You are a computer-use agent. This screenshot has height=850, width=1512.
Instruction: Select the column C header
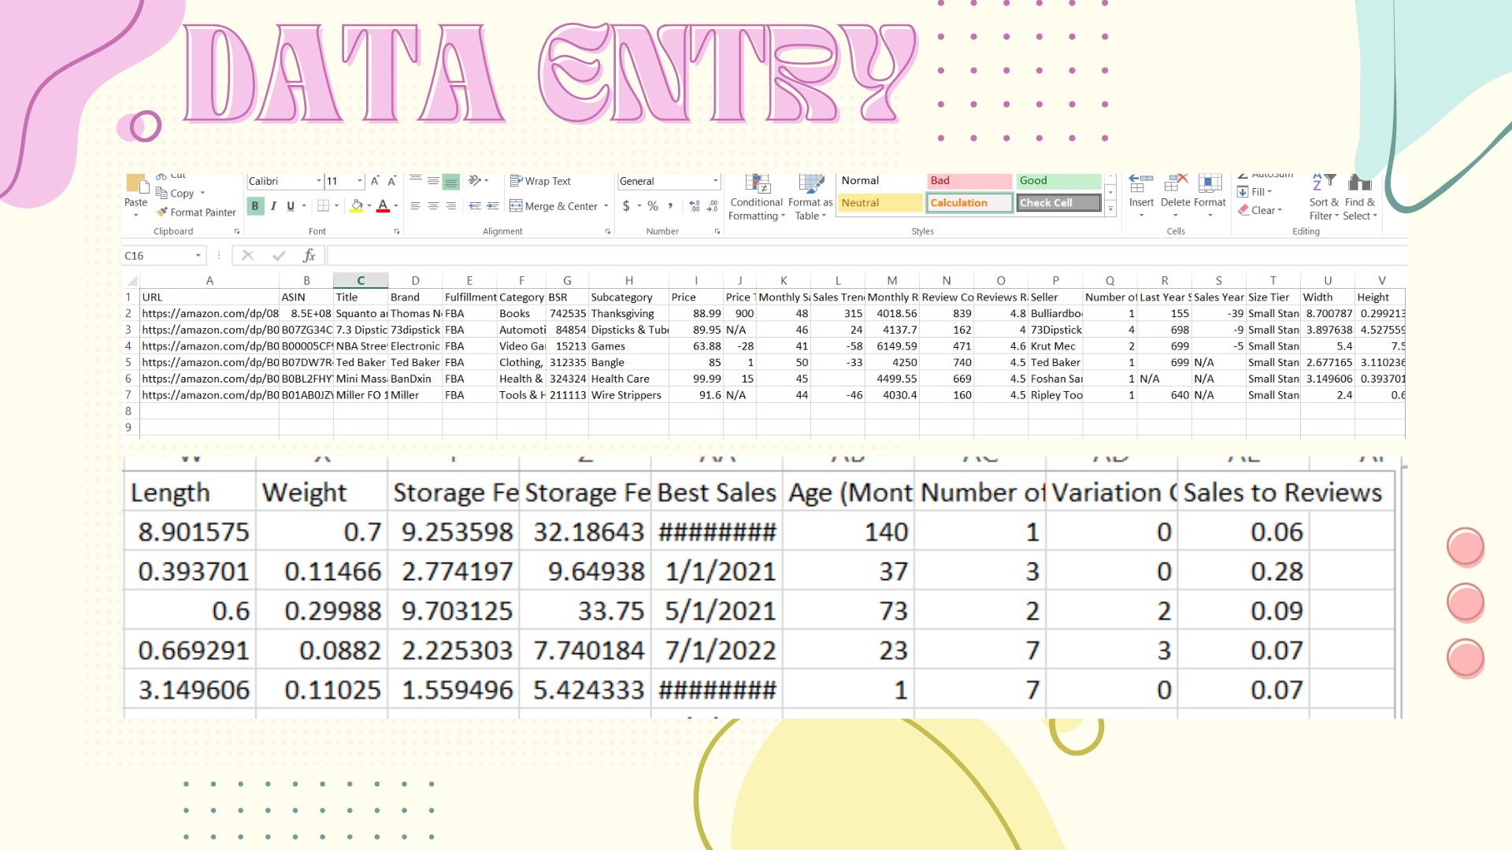(361, 280)
